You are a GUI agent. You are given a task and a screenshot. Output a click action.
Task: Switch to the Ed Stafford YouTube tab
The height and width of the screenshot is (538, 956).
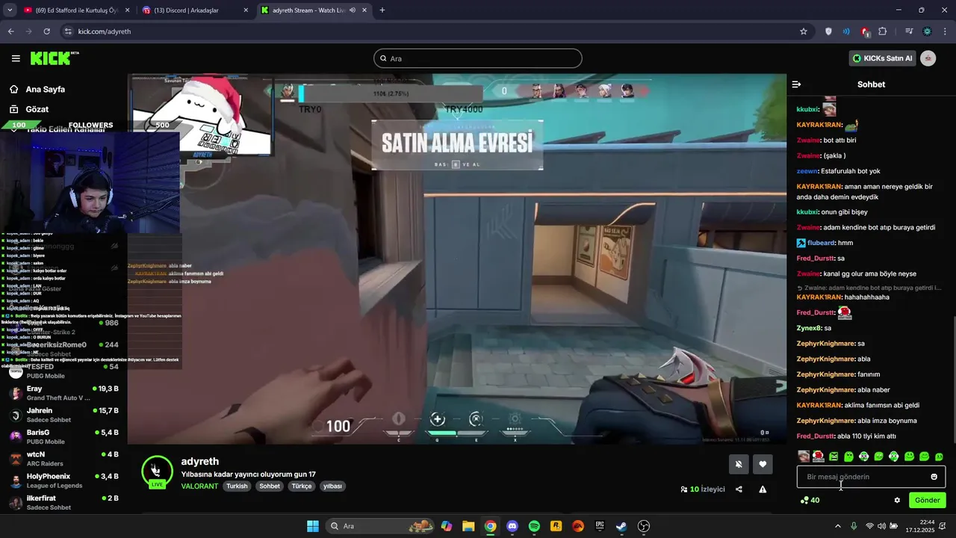pos(76,10)
